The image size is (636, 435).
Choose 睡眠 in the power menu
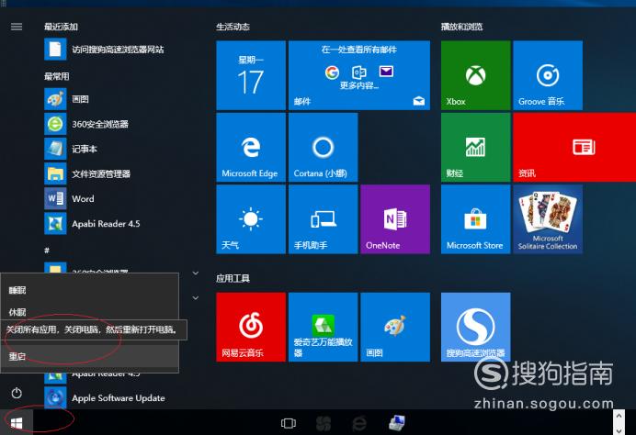(x=89, y=290)
